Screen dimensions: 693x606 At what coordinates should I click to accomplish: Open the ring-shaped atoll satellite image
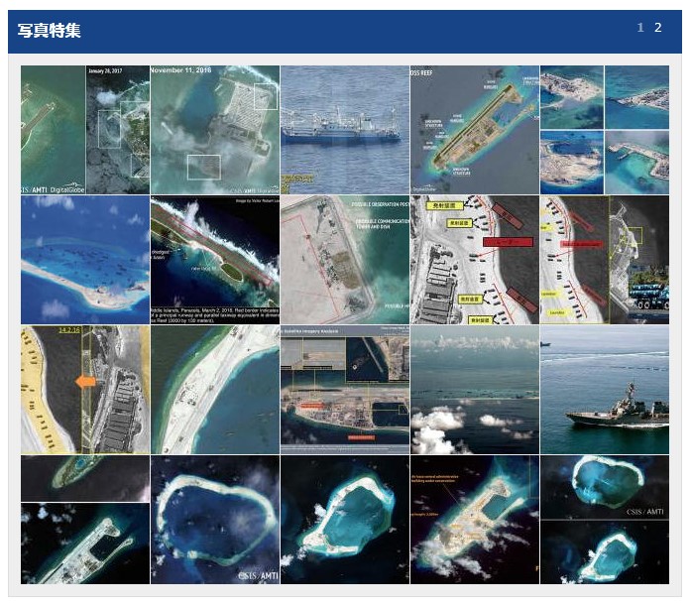[x=214, y=519]
